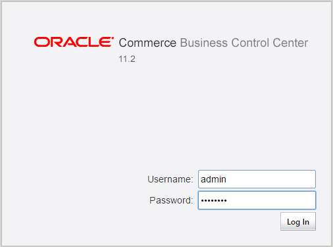Click the Commerce title text

(147, 43)
